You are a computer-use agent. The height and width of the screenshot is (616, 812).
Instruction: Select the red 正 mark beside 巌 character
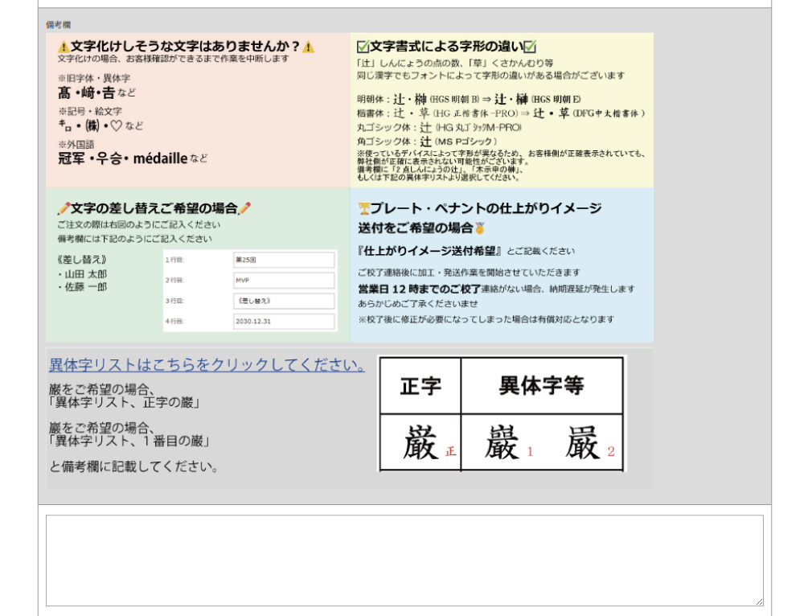click(451, 450)
